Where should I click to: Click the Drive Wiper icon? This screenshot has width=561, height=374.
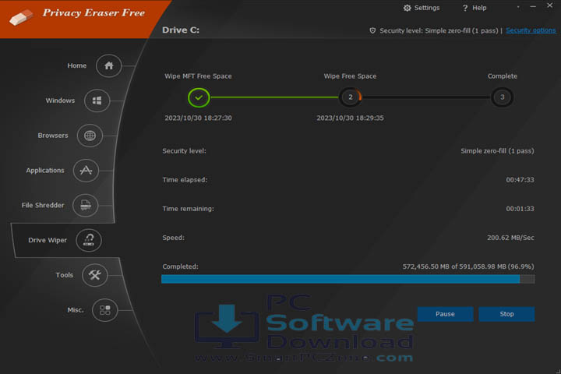point(89,240)
